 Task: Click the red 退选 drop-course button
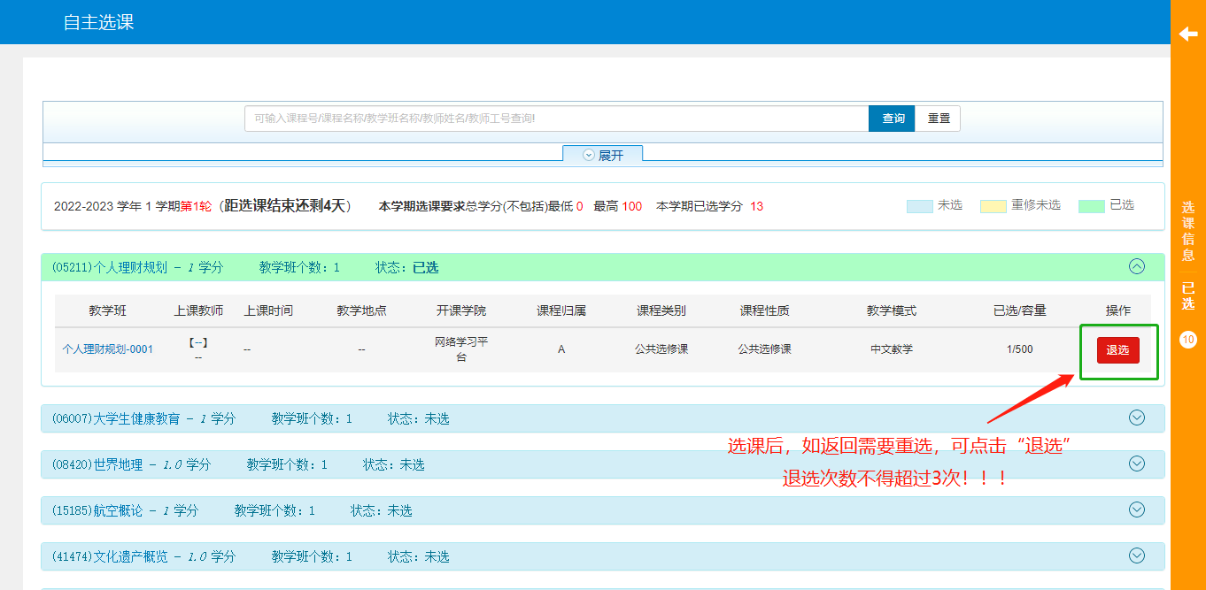tap(1117, 350)
